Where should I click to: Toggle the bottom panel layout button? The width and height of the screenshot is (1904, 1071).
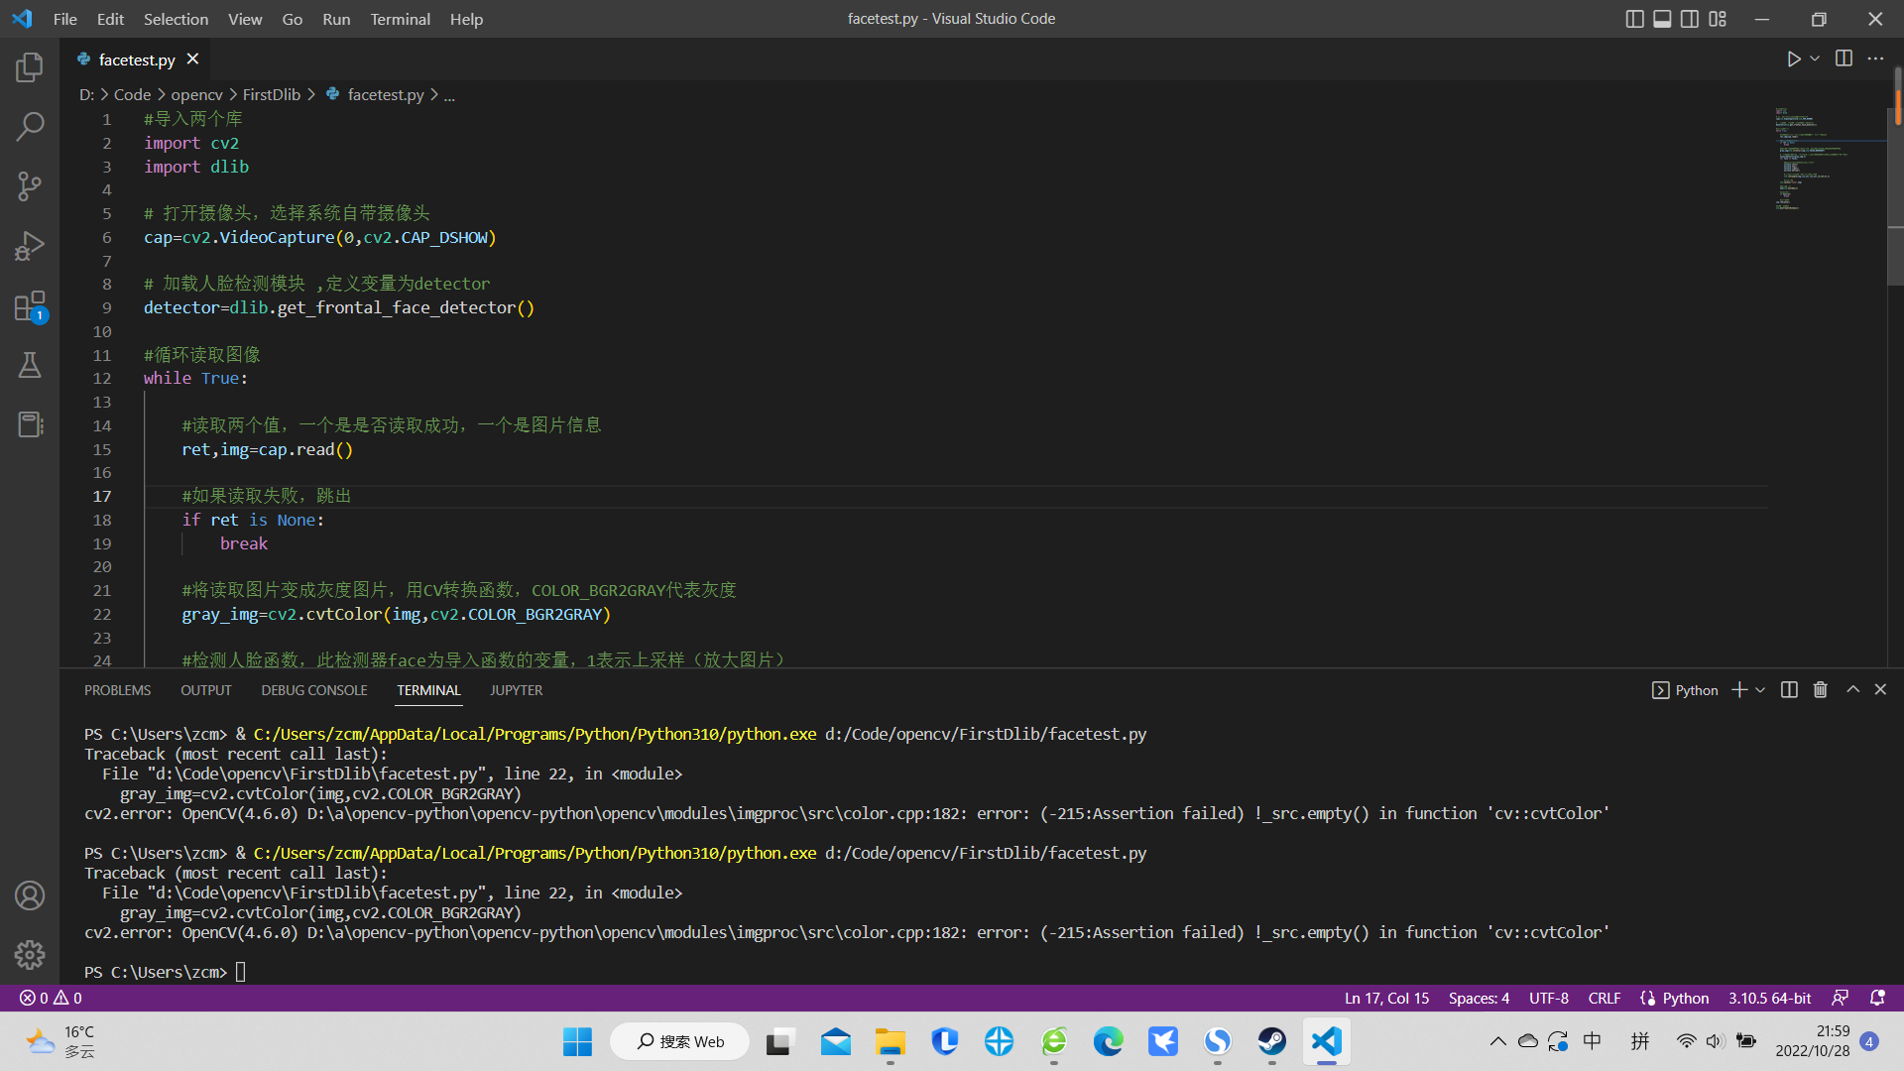point(1662,19)
